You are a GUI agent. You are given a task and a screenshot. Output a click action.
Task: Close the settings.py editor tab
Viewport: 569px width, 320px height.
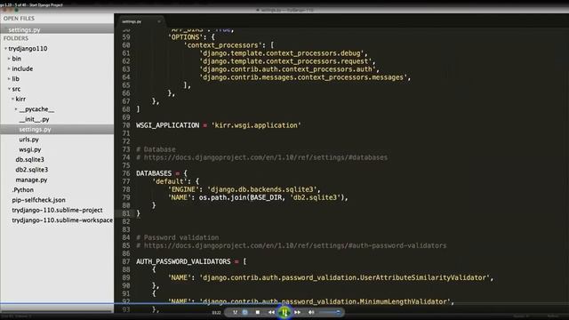click(x=159, y=21)
